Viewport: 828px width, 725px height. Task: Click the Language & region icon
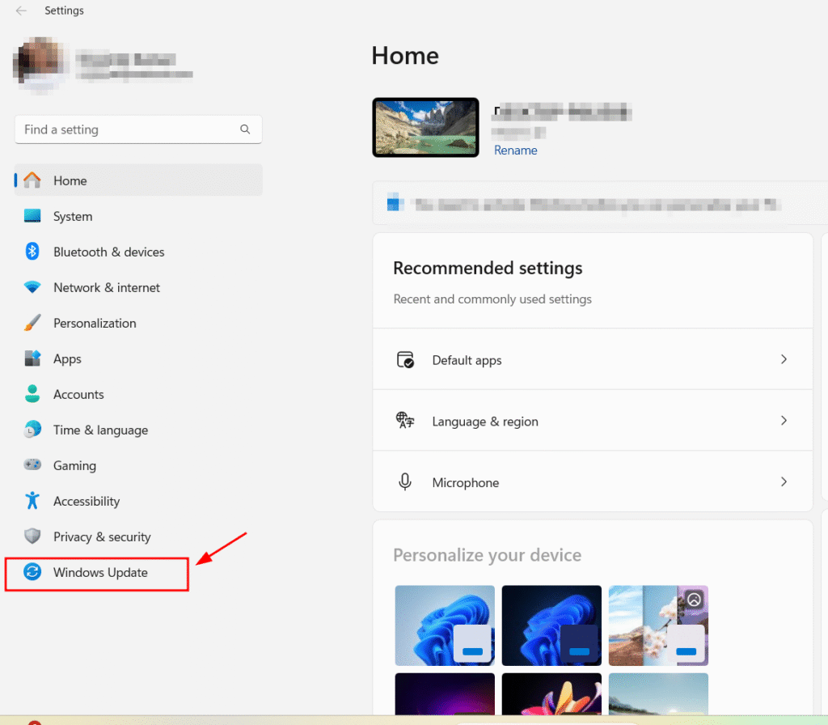pos(405,421)
